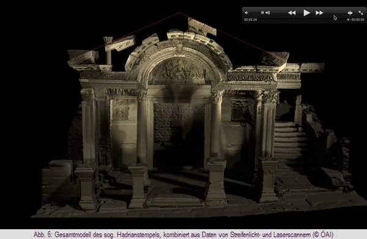Set volume to minimum via small speaker icon
Screen dimensions: 367x239
247,13
